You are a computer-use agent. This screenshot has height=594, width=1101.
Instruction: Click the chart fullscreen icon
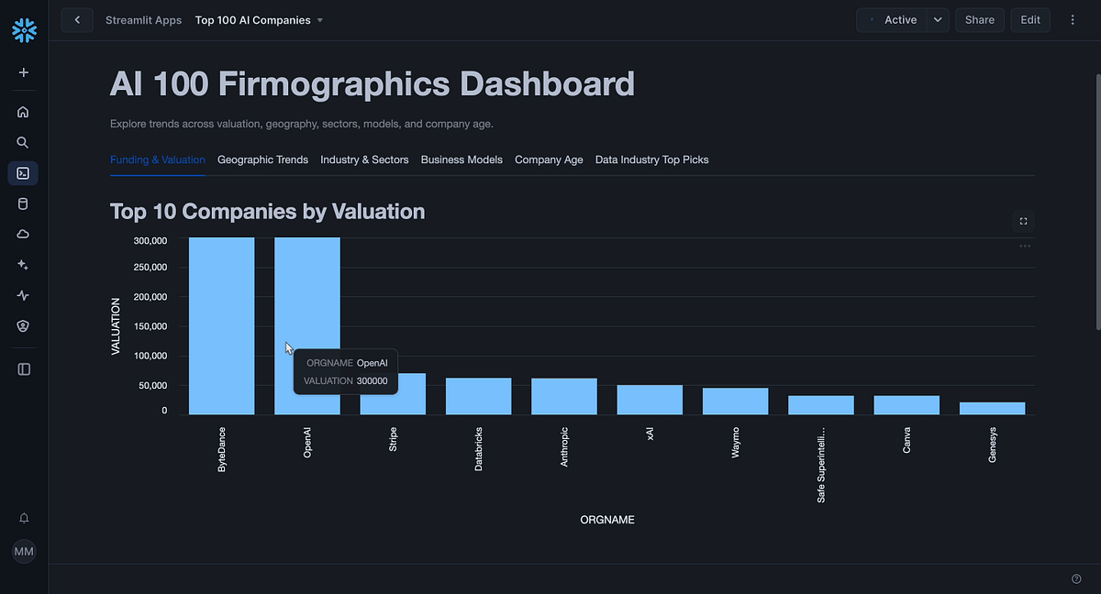(x=1024, y=221)
